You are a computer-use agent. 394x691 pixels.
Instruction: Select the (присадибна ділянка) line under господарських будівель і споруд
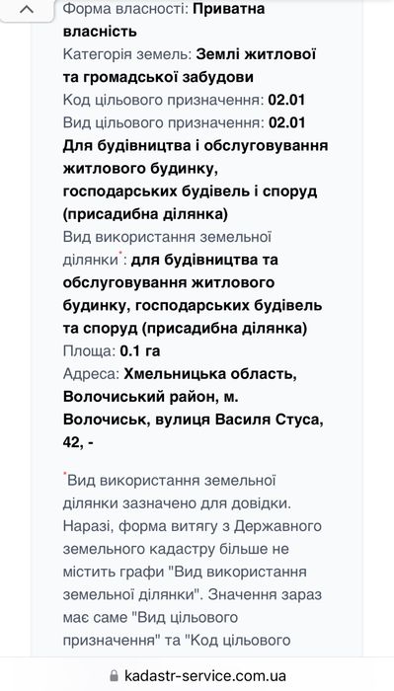point(145,214)
